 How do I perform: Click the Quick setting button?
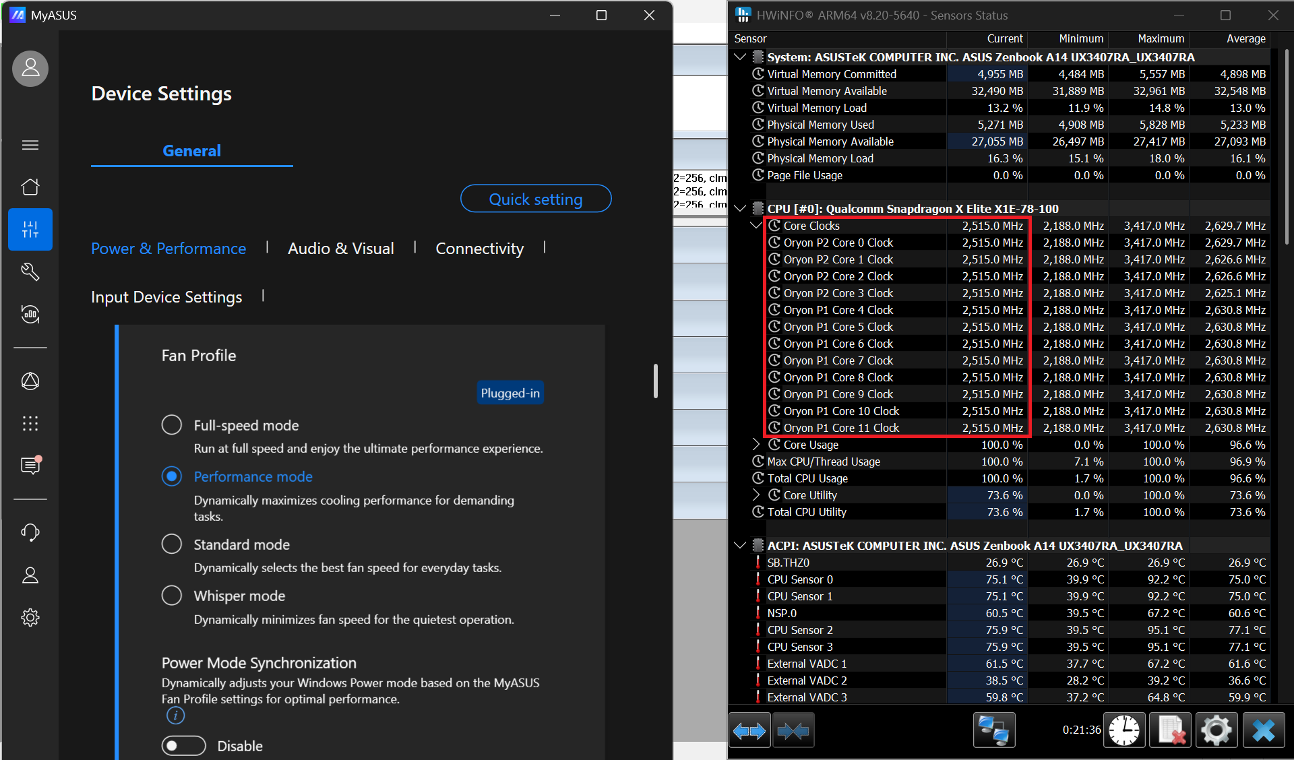536,199
